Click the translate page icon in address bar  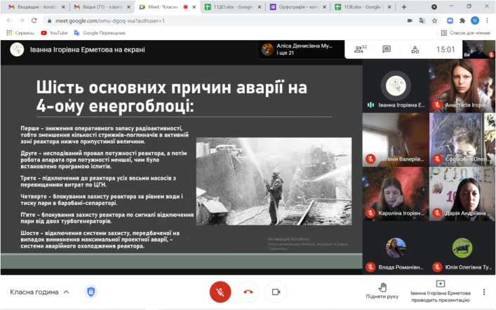(422, 20)
